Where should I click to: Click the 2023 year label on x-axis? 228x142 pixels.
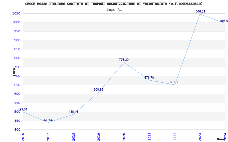point(200,136)
